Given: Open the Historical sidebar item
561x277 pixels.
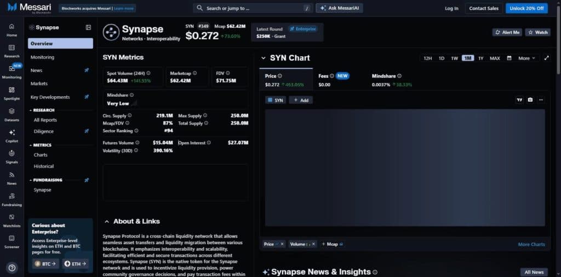Looking at the screenshot, I should 44,166.
